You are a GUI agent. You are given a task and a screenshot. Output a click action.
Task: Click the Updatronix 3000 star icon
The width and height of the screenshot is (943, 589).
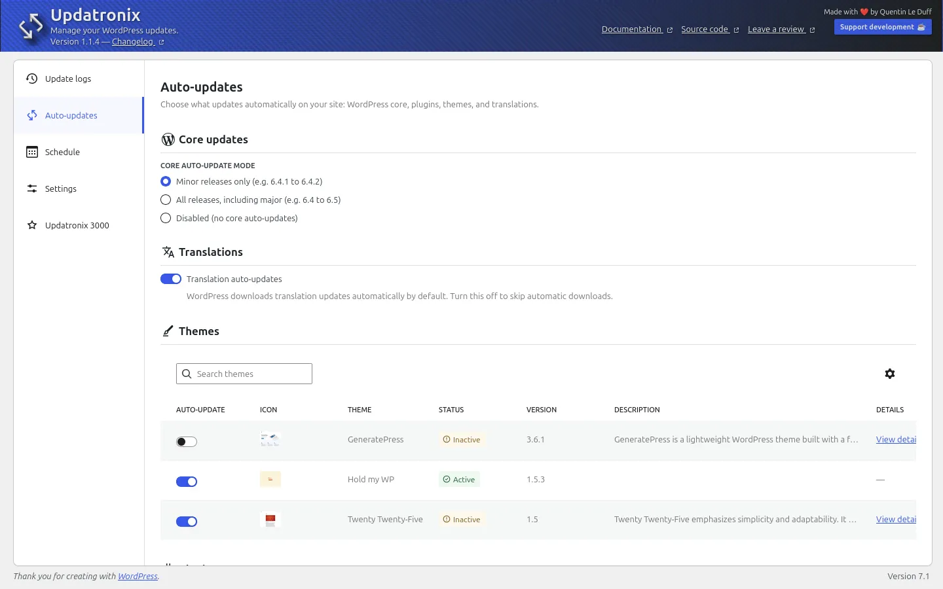(x=31, y=225)
